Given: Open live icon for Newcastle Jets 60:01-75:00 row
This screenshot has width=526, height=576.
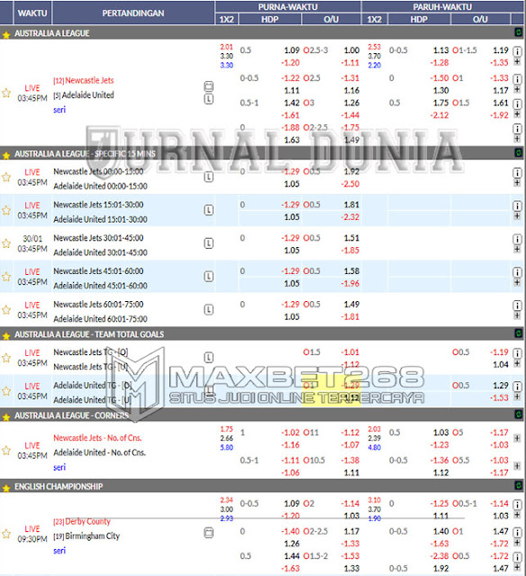Looking at the screenshot, I should pos(208,310).
